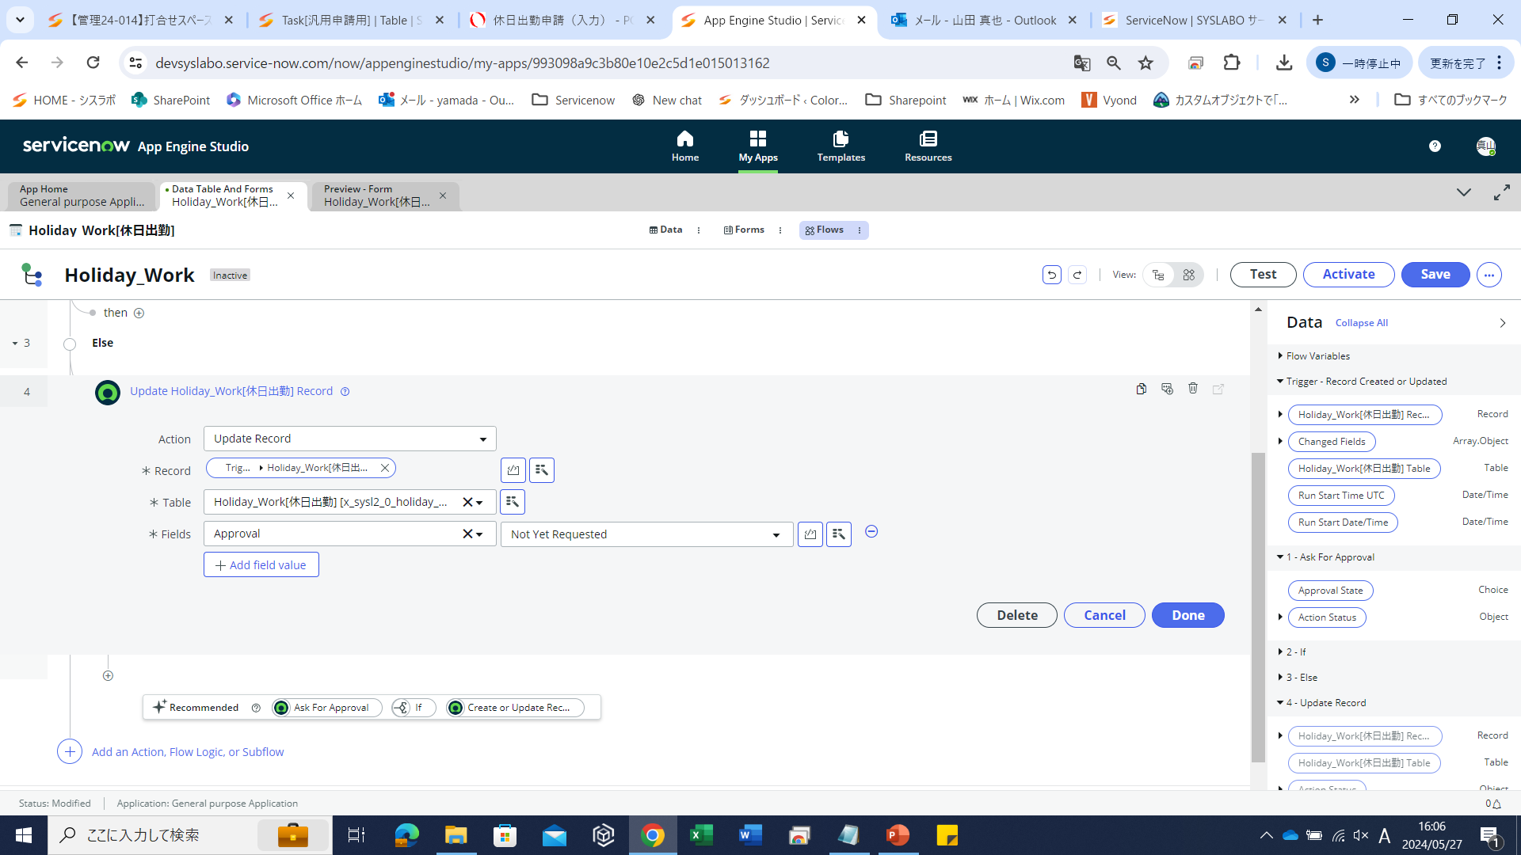Open the Templates navigation item
This screenshot has width=1521, height=855.
841,146
